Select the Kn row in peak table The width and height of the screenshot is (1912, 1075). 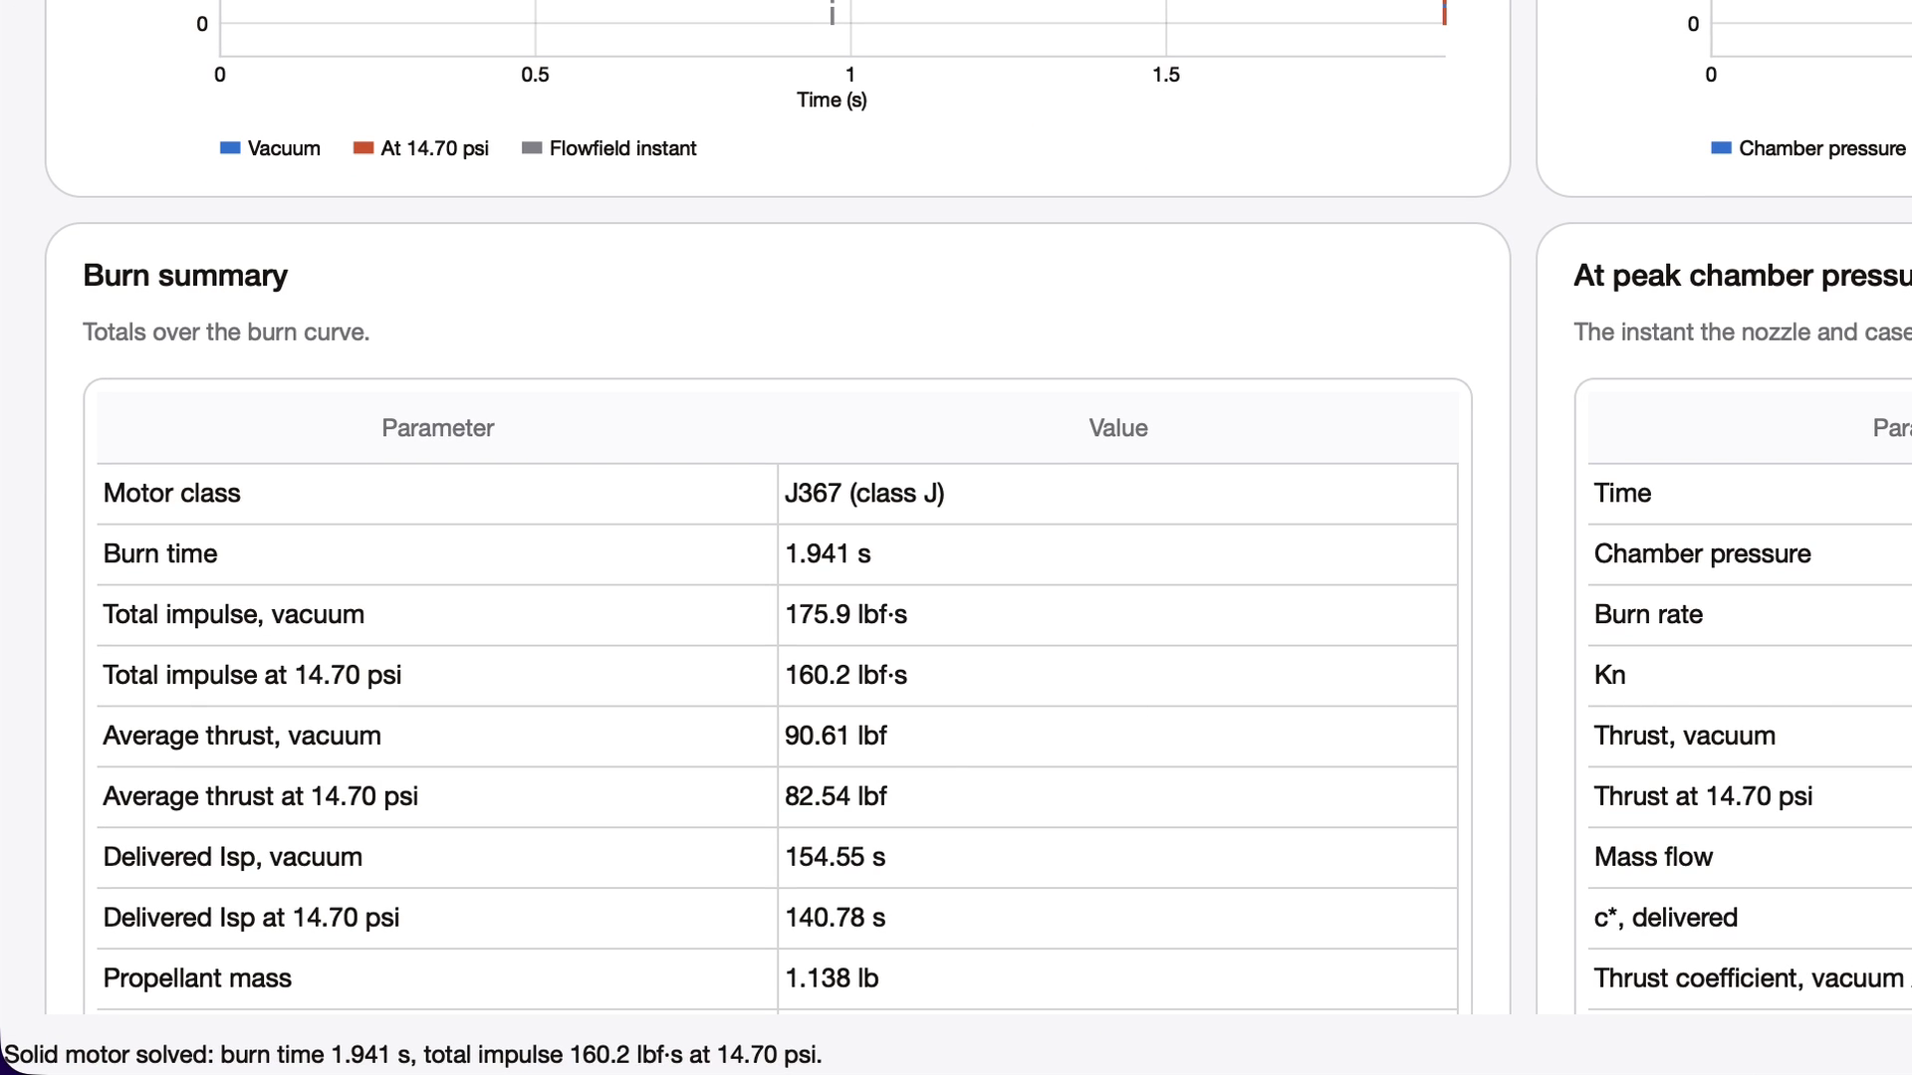1751,676
